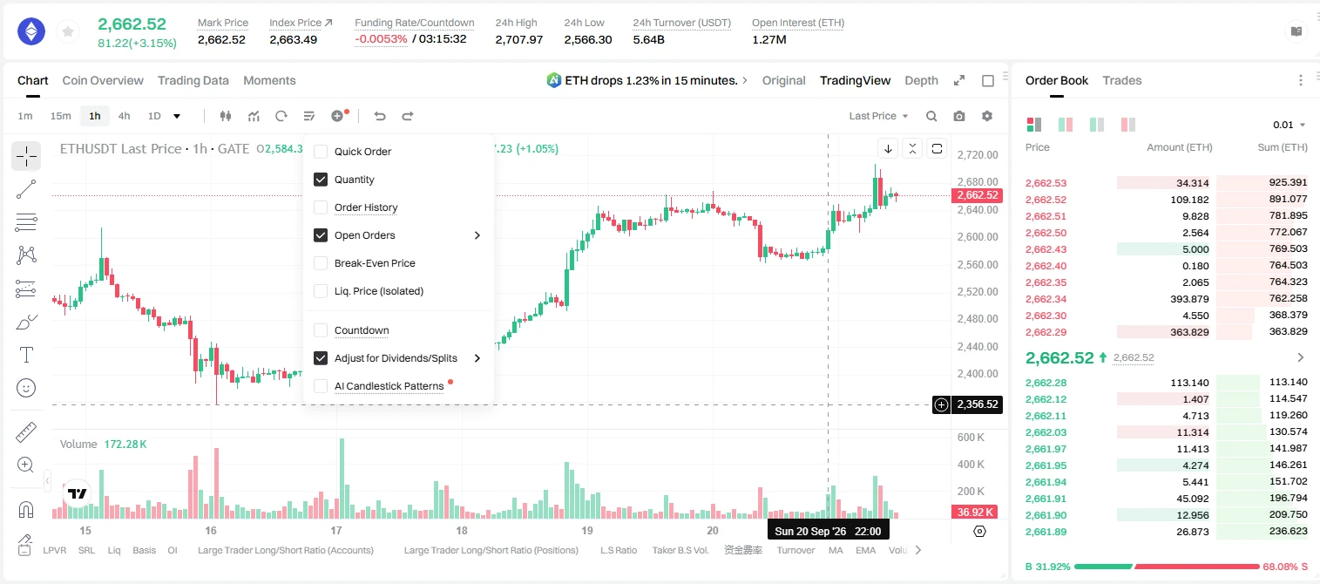Open the guide book icon at top right

[x=1296, y=31]
